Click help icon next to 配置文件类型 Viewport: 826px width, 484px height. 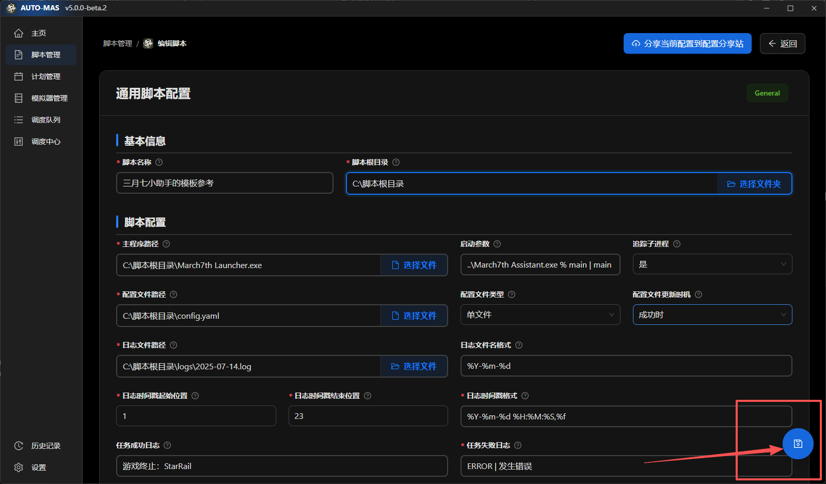click(512, 294)
